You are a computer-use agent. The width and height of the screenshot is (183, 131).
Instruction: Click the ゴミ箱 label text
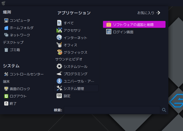point(15,50)
